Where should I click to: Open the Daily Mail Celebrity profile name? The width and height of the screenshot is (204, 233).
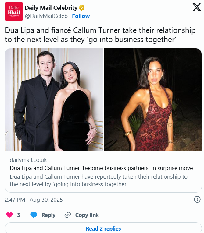51,8
